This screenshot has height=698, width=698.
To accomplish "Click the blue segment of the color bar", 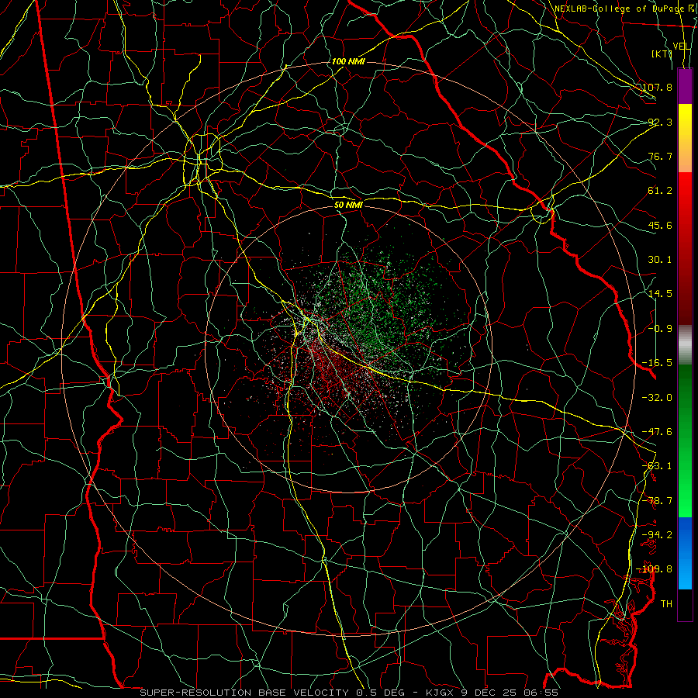I will click(x=685, y=553).
